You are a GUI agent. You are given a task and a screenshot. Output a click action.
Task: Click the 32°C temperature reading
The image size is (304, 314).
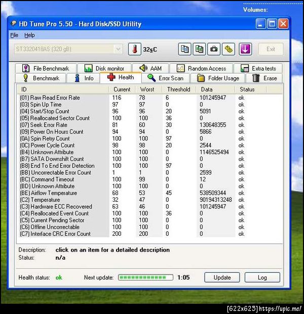(150, 49)
